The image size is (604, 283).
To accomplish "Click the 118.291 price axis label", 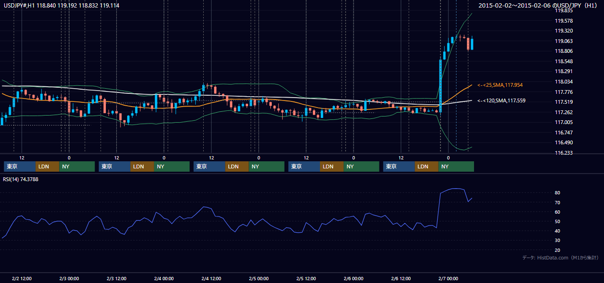I will (x=563, y=71).
